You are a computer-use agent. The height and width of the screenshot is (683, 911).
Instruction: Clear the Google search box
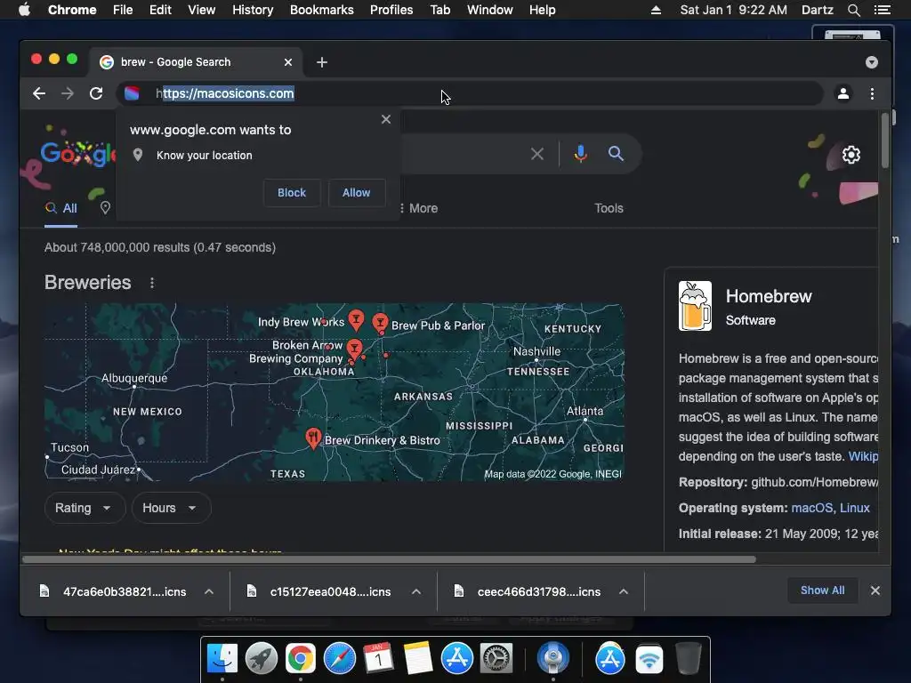(537, 154)
